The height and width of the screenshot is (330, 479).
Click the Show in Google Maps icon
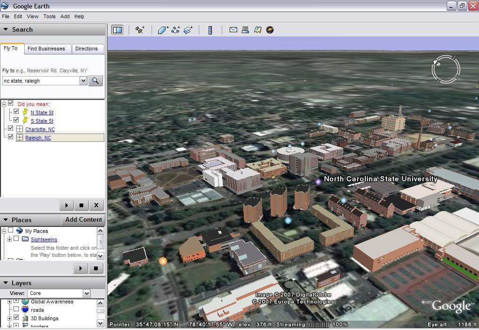coord(258,30)
